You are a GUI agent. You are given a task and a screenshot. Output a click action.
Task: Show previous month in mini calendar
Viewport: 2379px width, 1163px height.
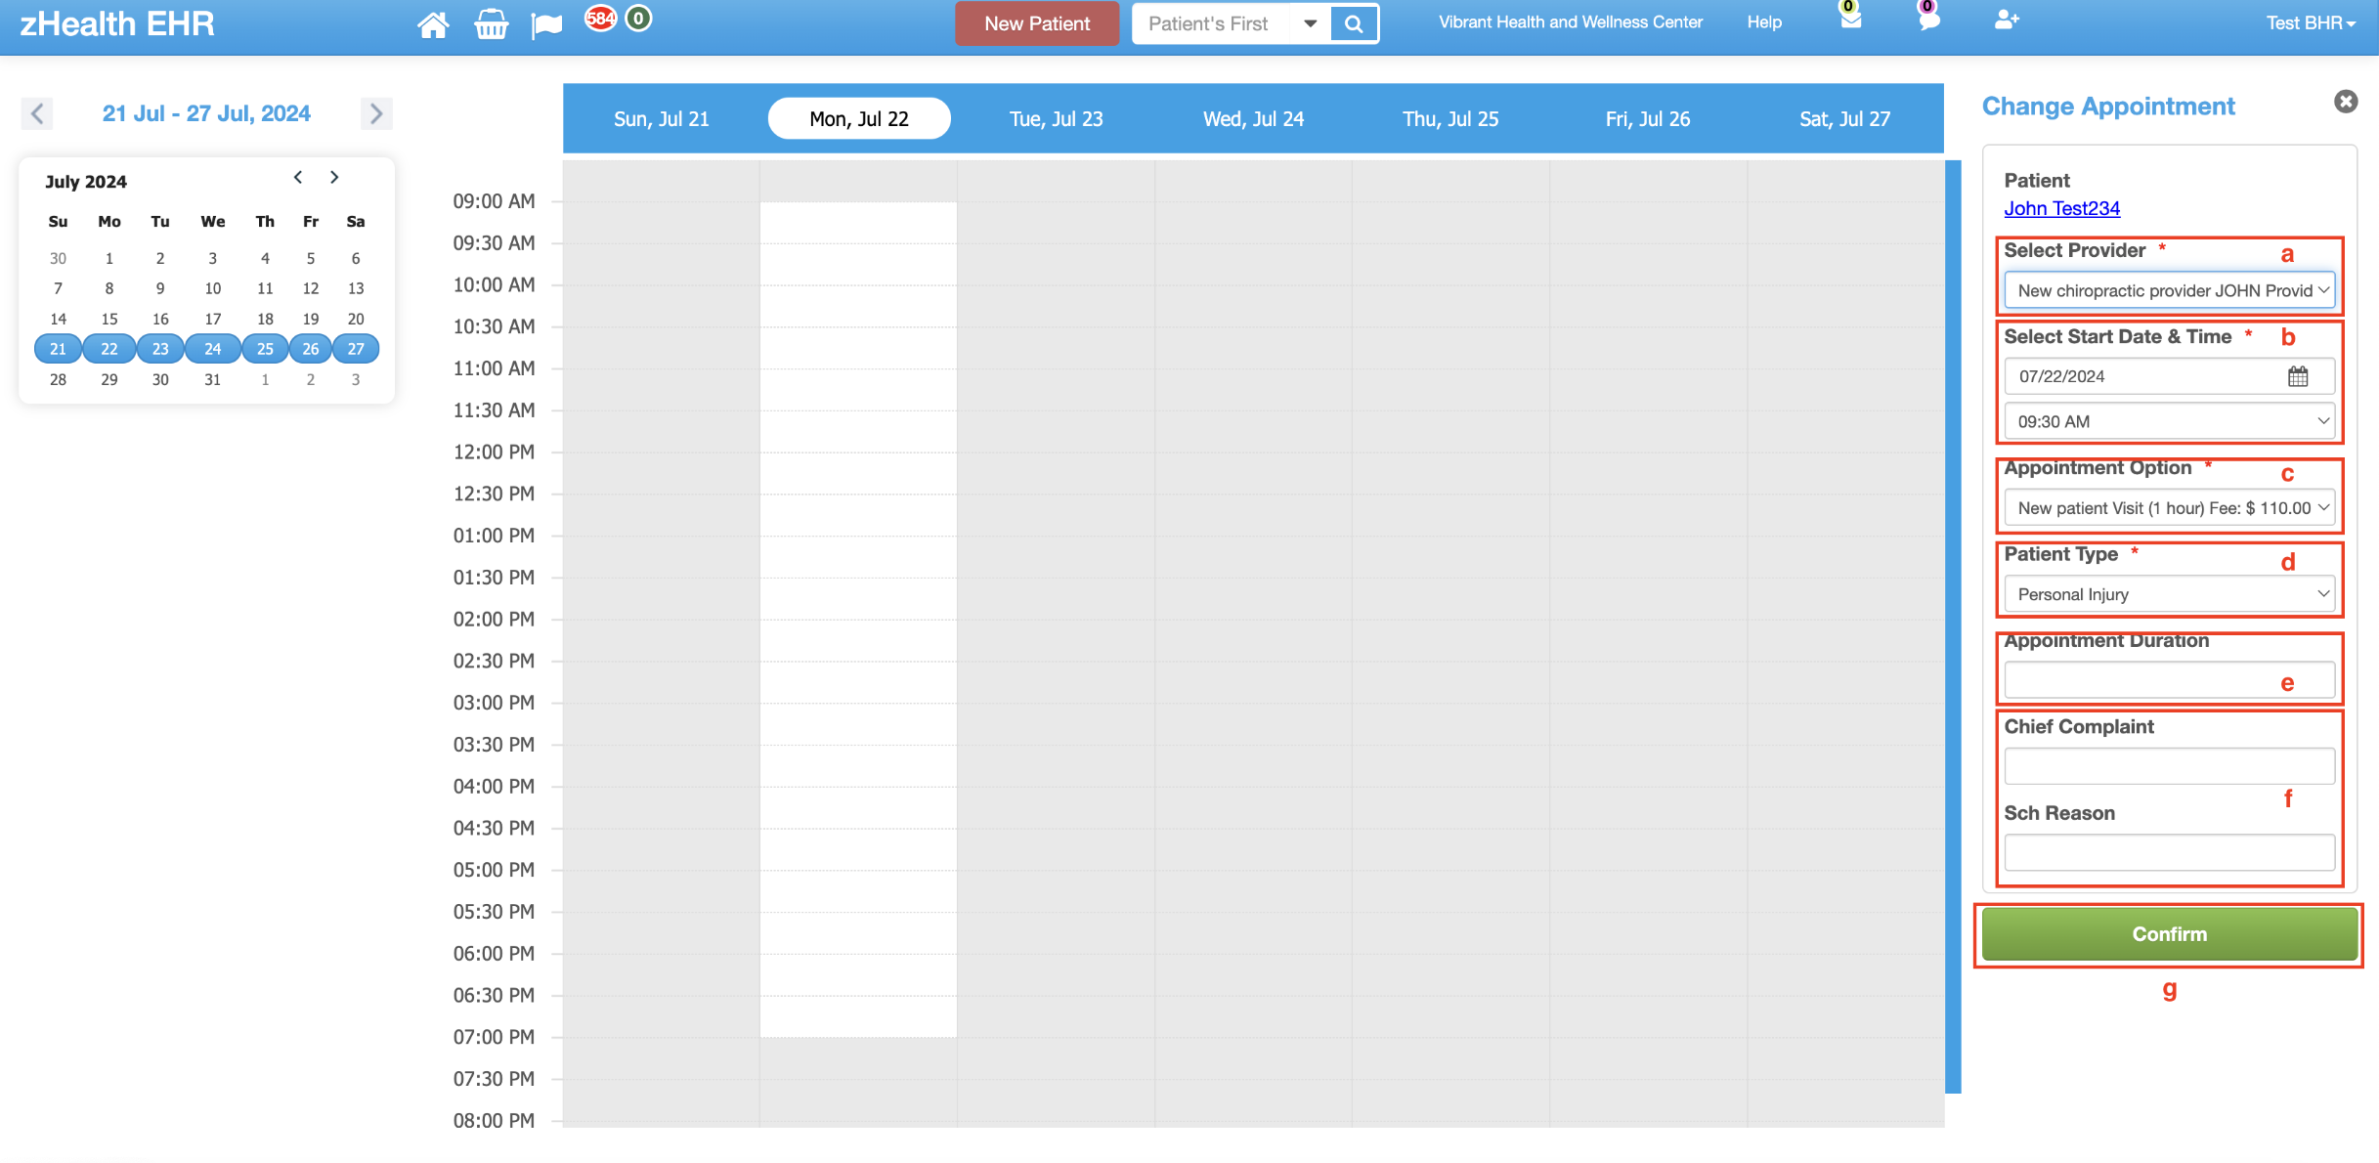tap(298, 177)
